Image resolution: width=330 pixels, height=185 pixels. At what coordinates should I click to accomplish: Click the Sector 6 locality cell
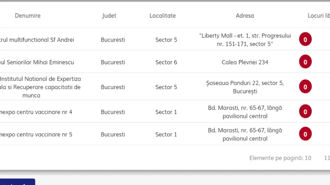[x=166, y=62]
